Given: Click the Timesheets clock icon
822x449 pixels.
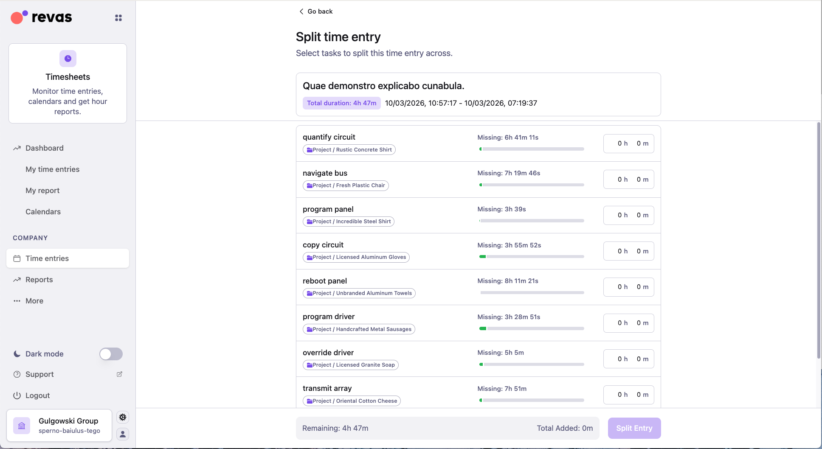Looking at the screenshot, I should pos(68,59).
